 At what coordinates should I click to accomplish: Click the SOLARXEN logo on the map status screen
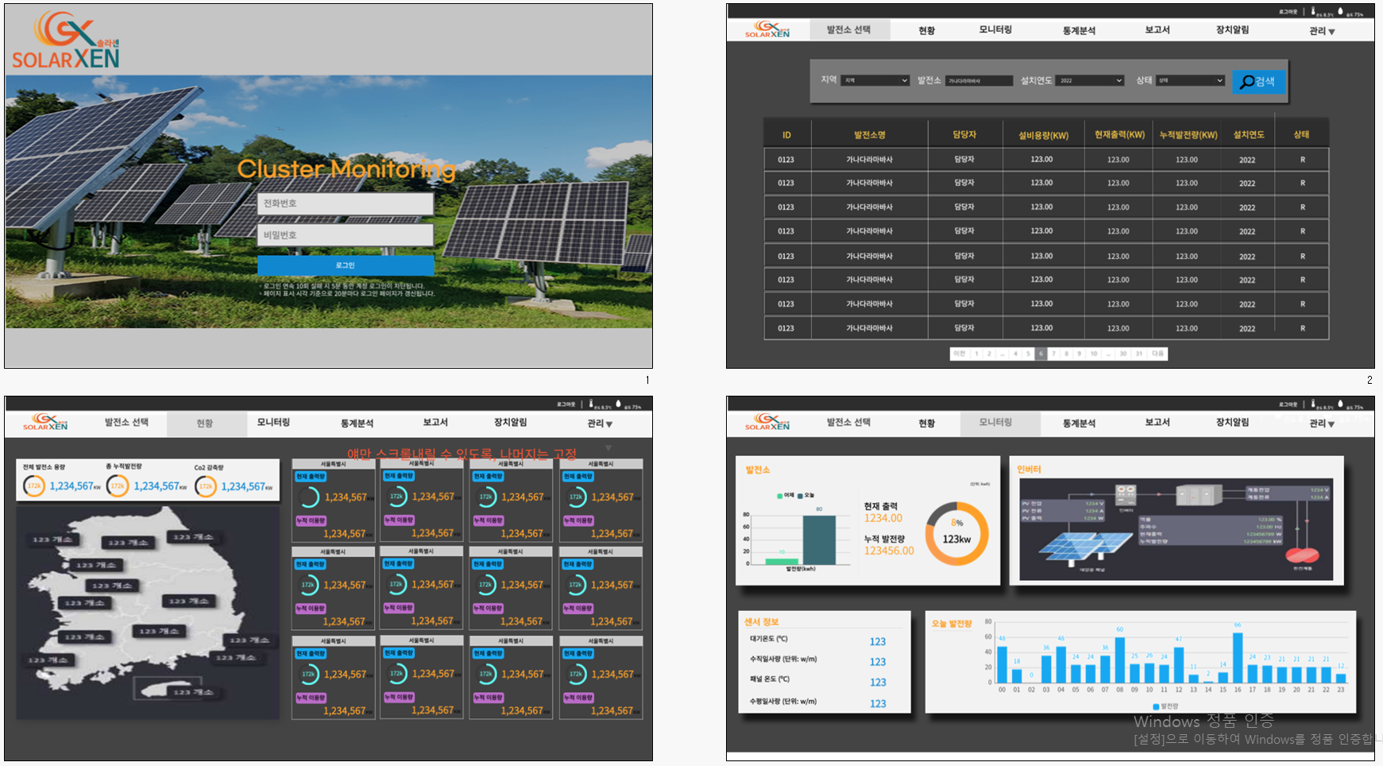[45, 422]
